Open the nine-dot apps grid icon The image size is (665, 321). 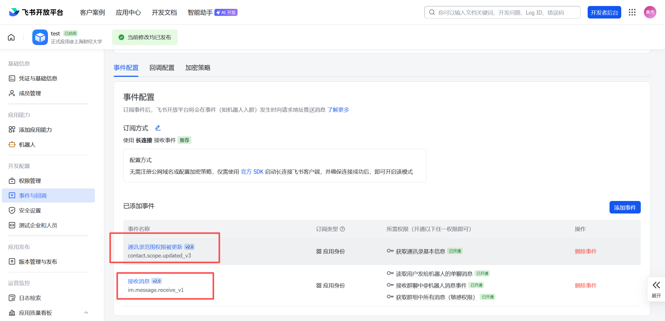pos(632,12)
